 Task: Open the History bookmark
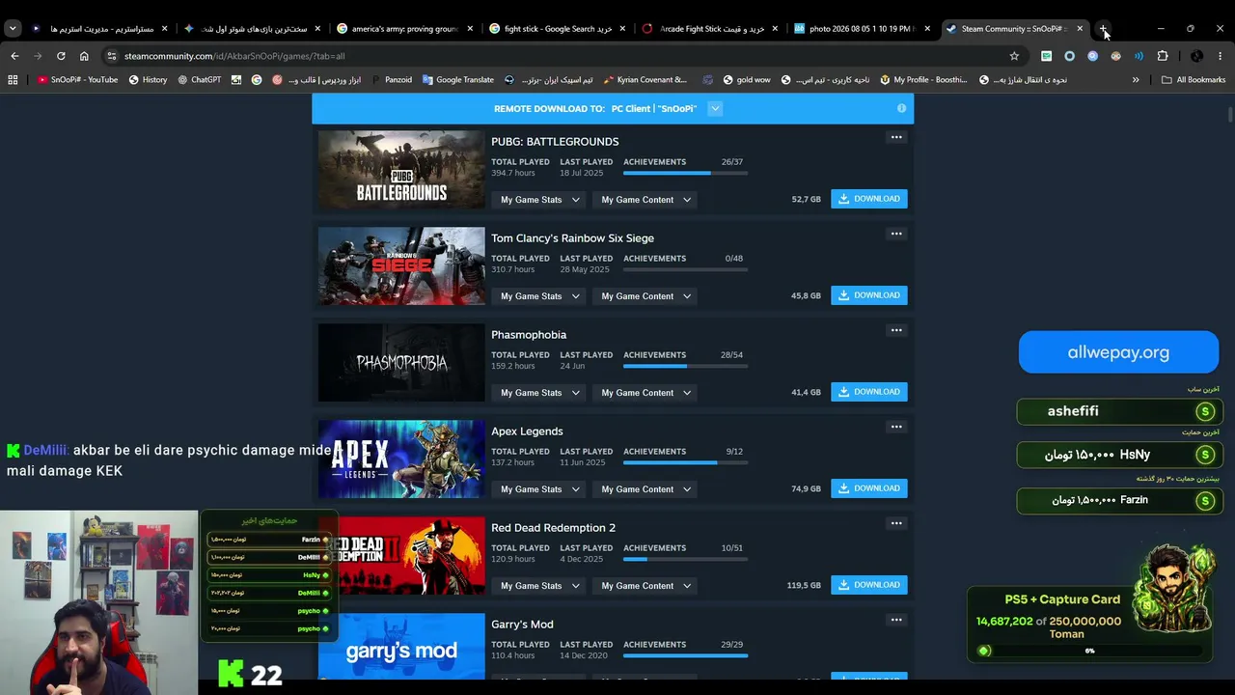(x=148, y=80)
